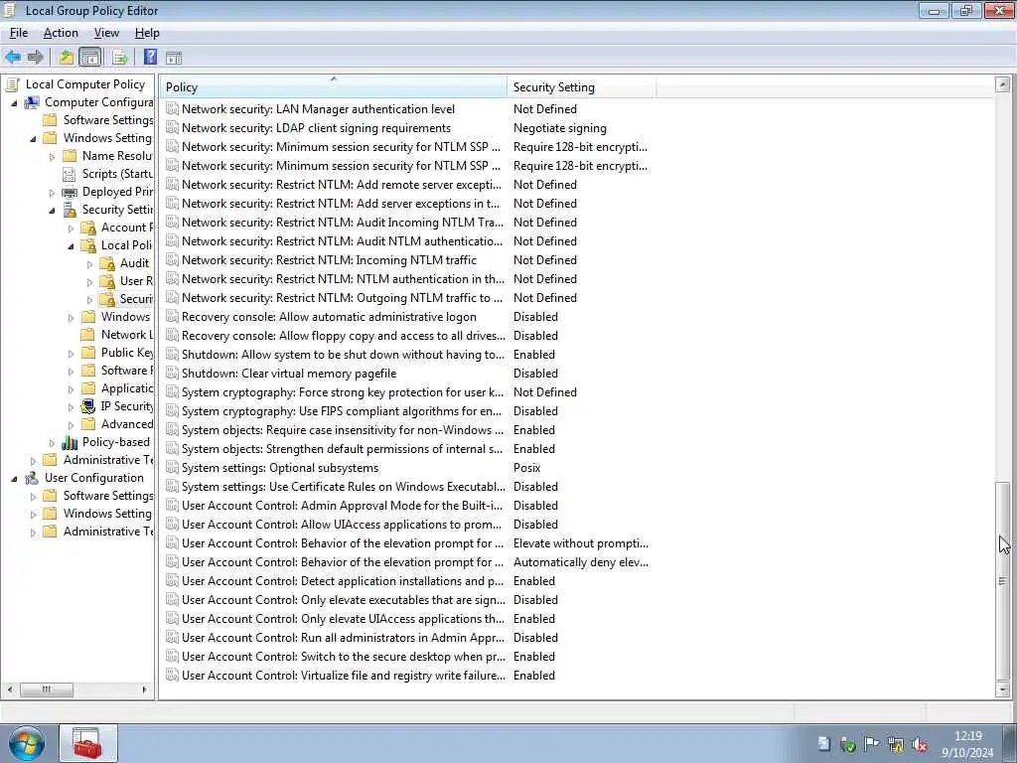Screen dimensions: 1017x763
Task: Open the Action menu
Action: [61, 33]
